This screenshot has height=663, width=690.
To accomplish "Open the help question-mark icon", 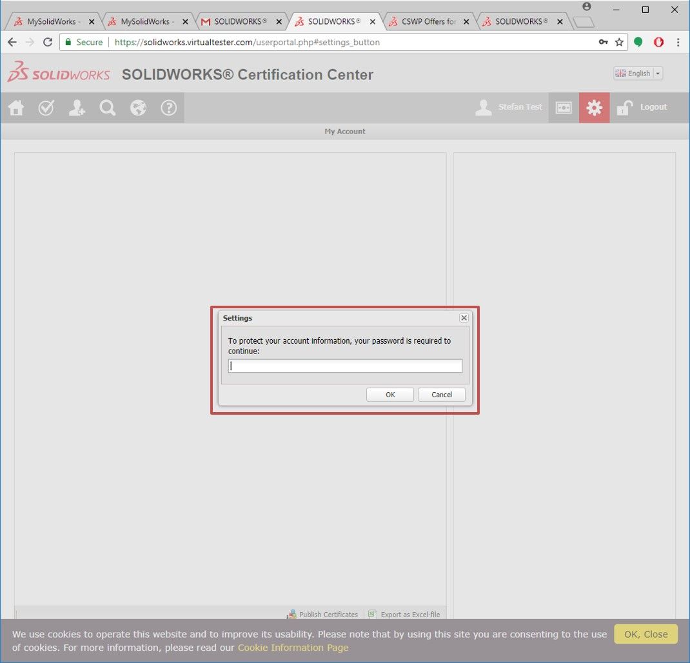I will coord(168,108).
